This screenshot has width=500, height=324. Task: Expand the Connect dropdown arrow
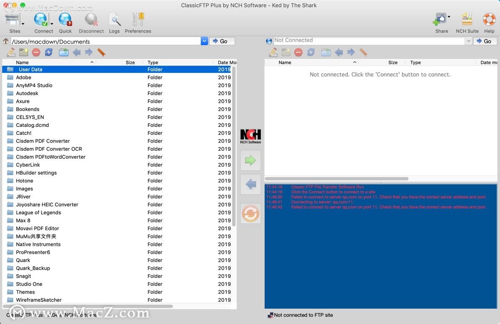click(x=52, y=24)
